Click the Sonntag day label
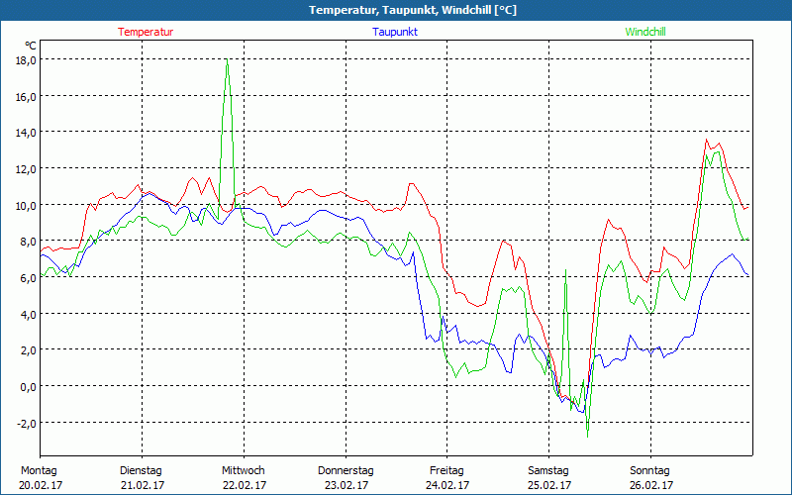Viewport: 792px width, 495px height. click(x=650, y=471)
